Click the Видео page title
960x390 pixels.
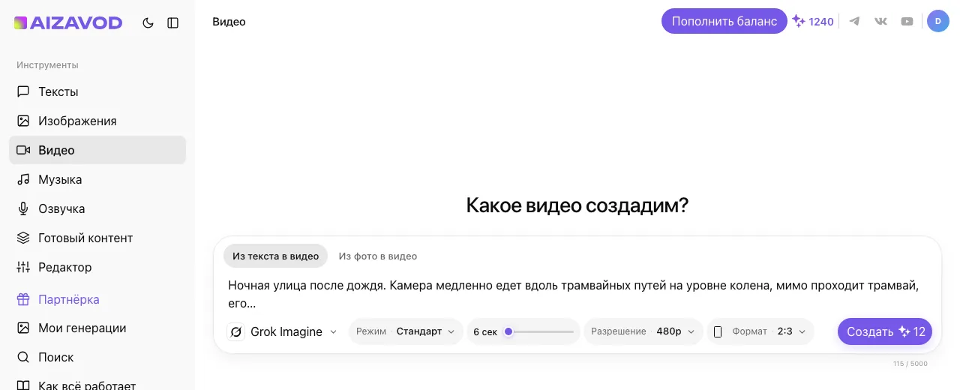coord(229,22)
